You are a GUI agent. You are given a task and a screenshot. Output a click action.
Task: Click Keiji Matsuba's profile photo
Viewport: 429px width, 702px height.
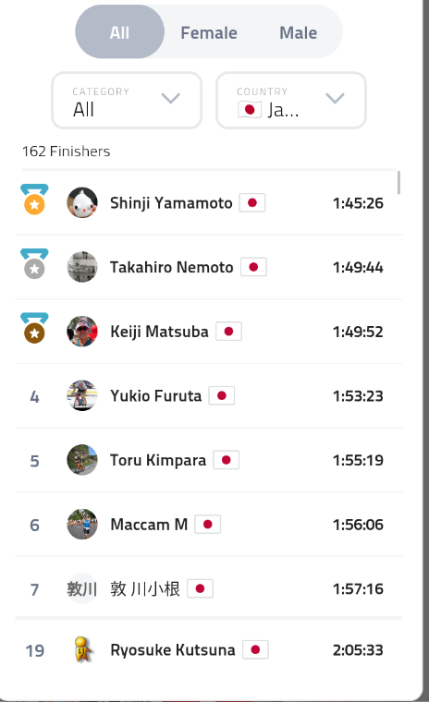click(x=82, y=332)
